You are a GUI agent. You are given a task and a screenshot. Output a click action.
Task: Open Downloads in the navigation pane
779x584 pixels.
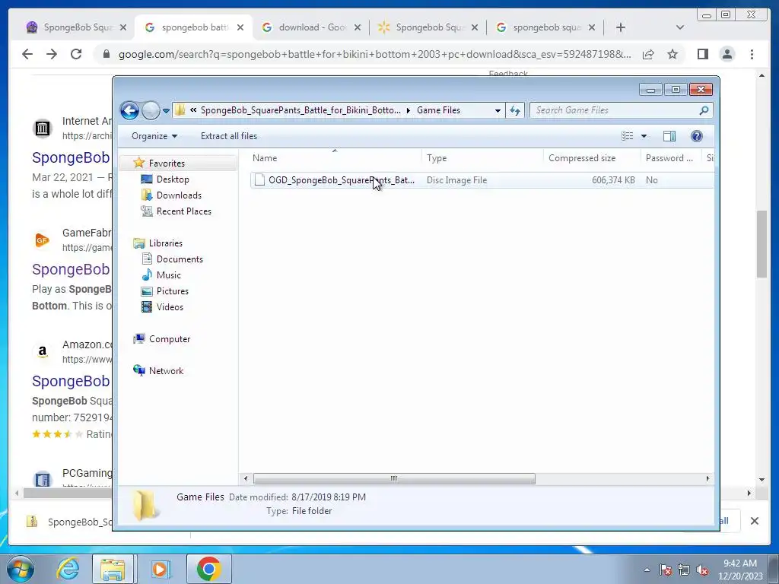pyautogui.click(x=179, y=195)
